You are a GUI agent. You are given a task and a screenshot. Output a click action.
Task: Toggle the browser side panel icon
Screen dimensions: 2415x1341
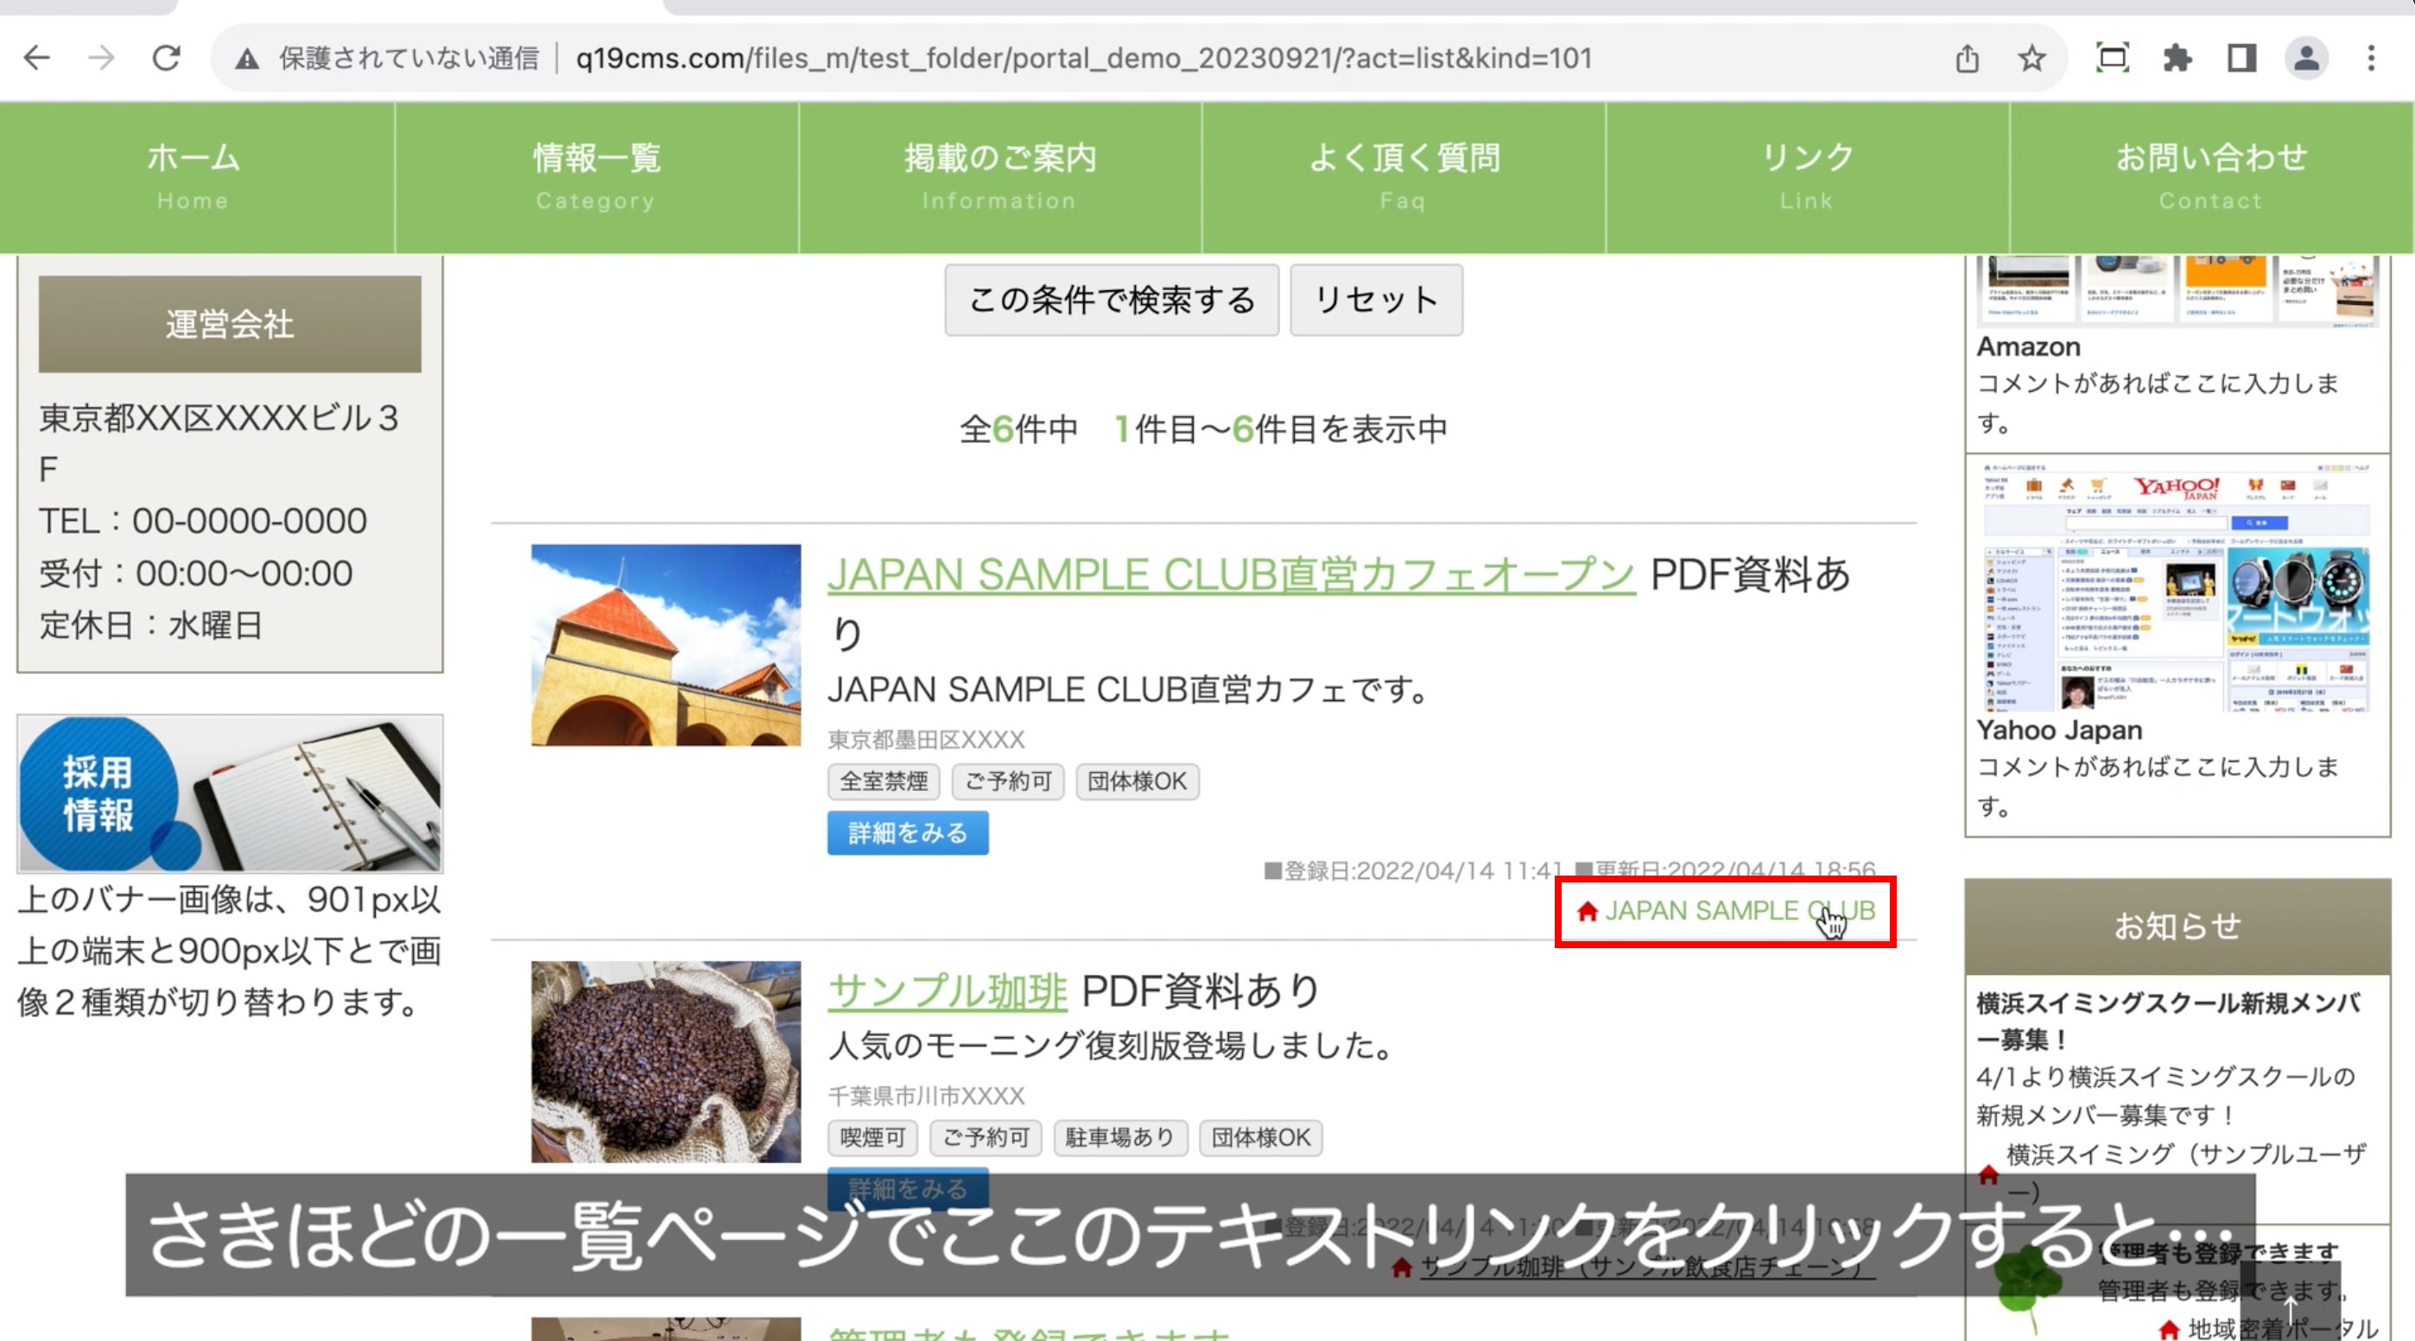(x=2241, y=58)
